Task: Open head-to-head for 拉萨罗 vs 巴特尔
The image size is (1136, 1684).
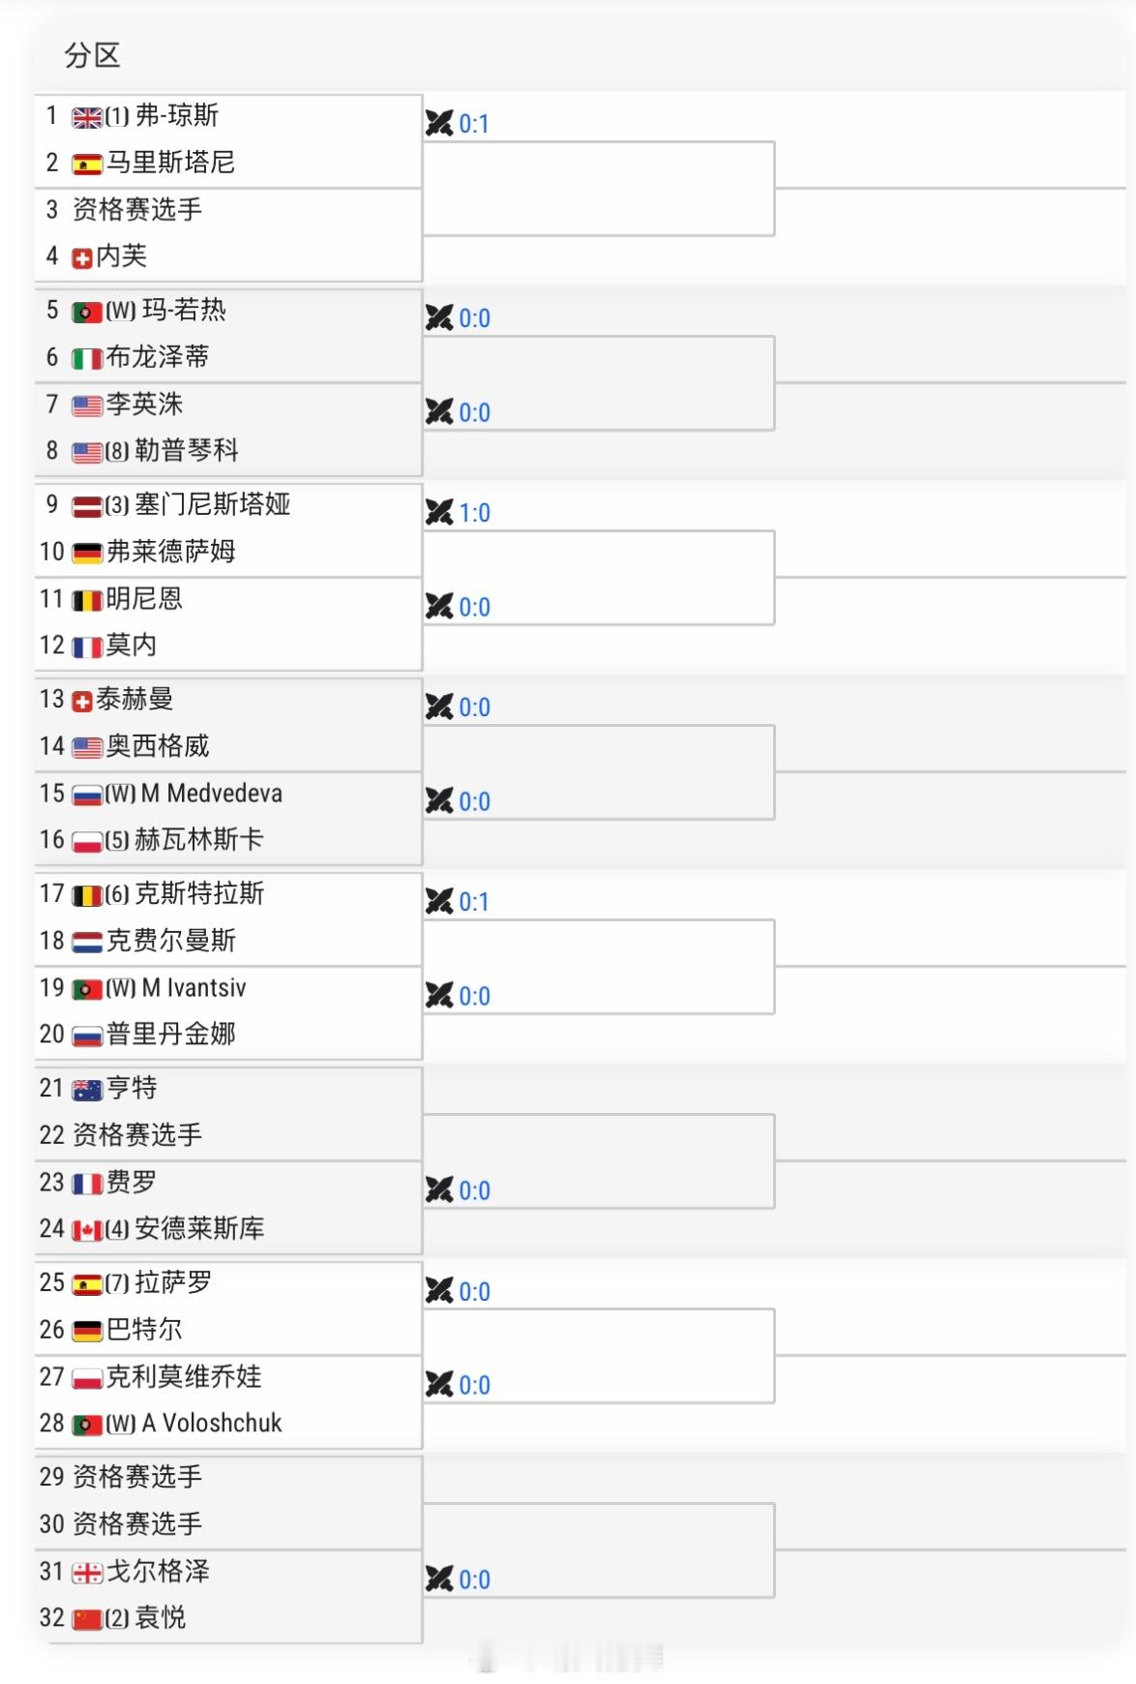Action: [x=455, y=1290]
